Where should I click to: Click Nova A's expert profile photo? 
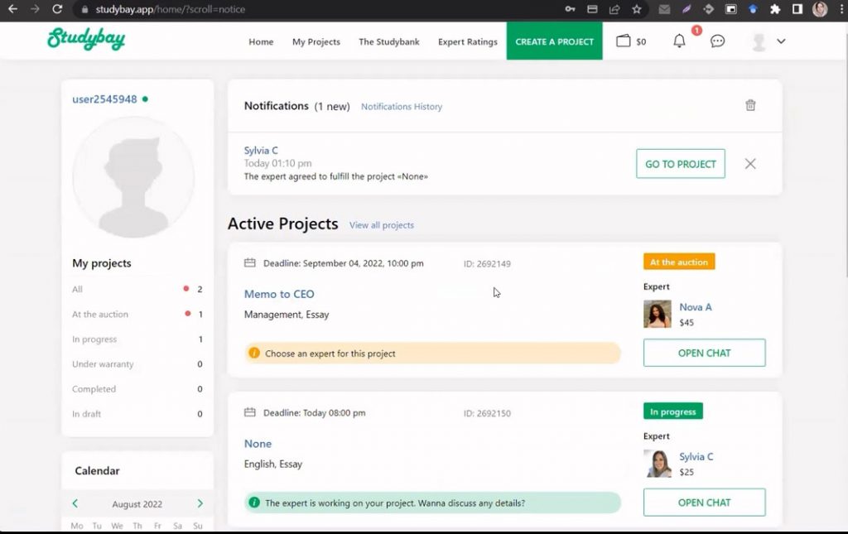(x=658, y=315)
